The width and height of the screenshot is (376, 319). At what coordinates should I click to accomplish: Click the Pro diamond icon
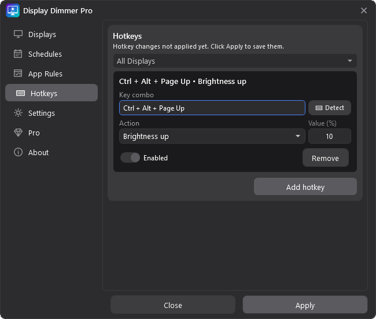coord(19,133)
